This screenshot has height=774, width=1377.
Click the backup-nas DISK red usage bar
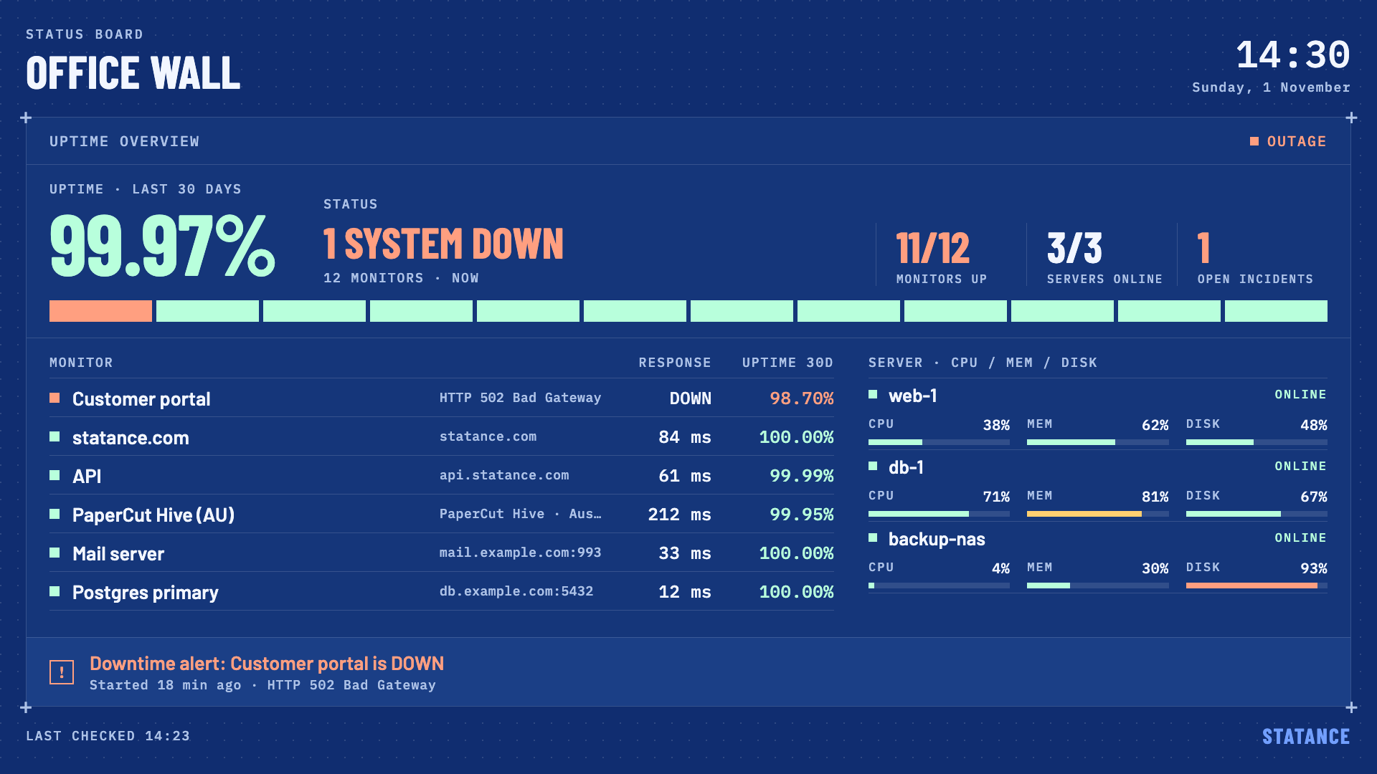click(1251, 586)
